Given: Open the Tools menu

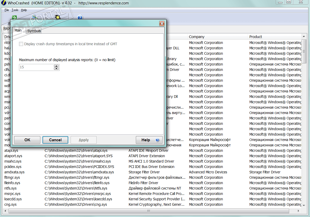Looking at the screenshot, I should [x=15, y=10].
